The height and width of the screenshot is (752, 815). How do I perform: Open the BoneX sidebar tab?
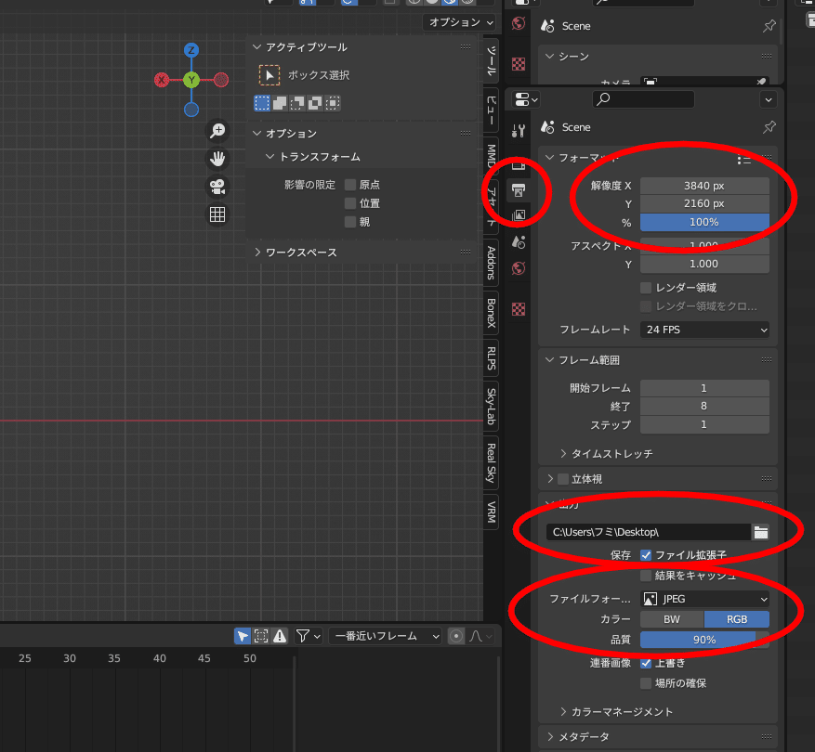(x=491, y=313)
